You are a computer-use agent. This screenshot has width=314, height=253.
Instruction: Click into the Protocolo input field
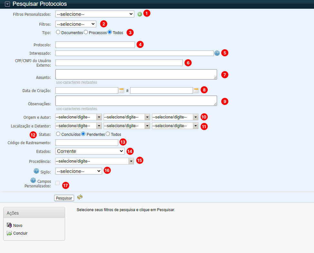[x=95, y=45]
